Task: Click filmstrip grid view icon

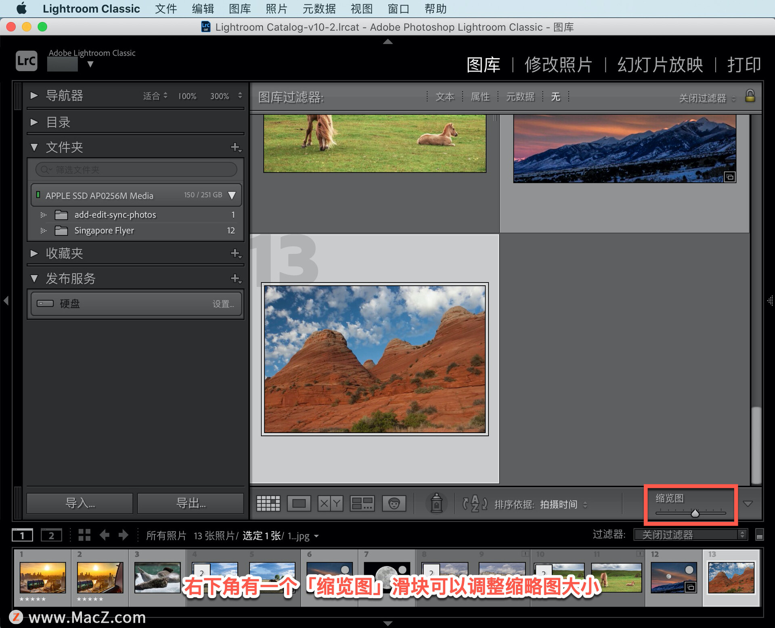Action: pyautogui.click(x=84, y=535)
